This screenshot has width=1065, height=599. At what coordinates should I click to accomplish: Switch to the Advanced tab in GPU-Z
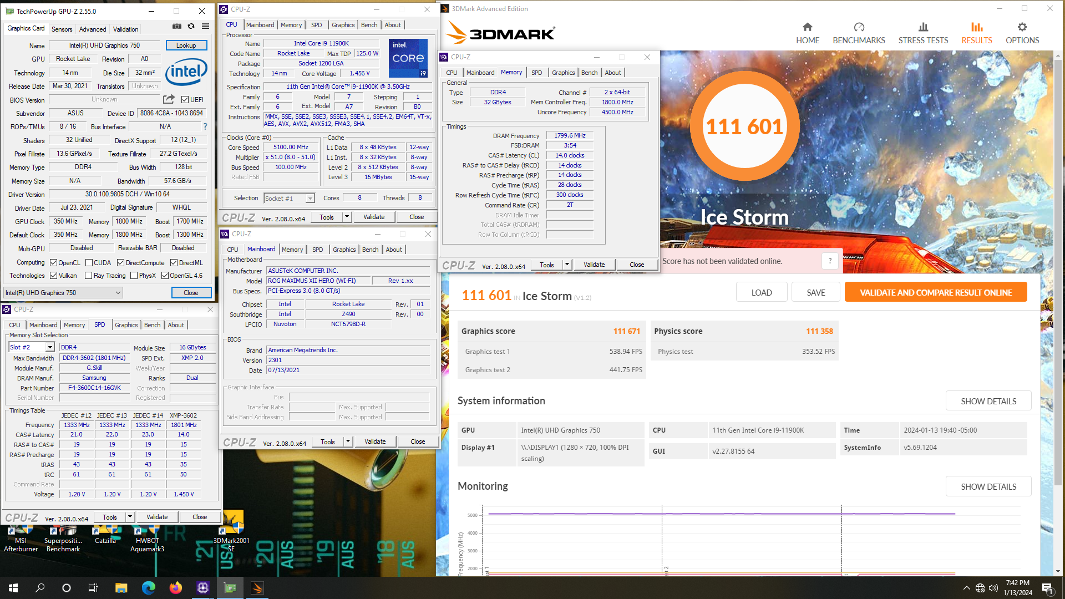point(93,29)
